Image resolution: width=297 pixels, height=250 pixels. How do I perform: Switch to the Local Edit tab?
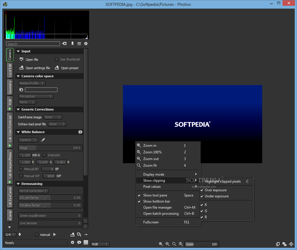(x=10, y=70)
